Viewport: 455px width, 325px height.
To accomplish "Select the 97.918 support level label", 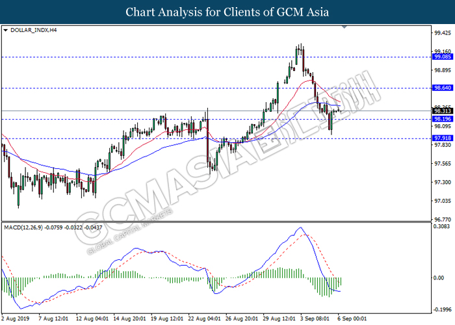I will point(443,138).
